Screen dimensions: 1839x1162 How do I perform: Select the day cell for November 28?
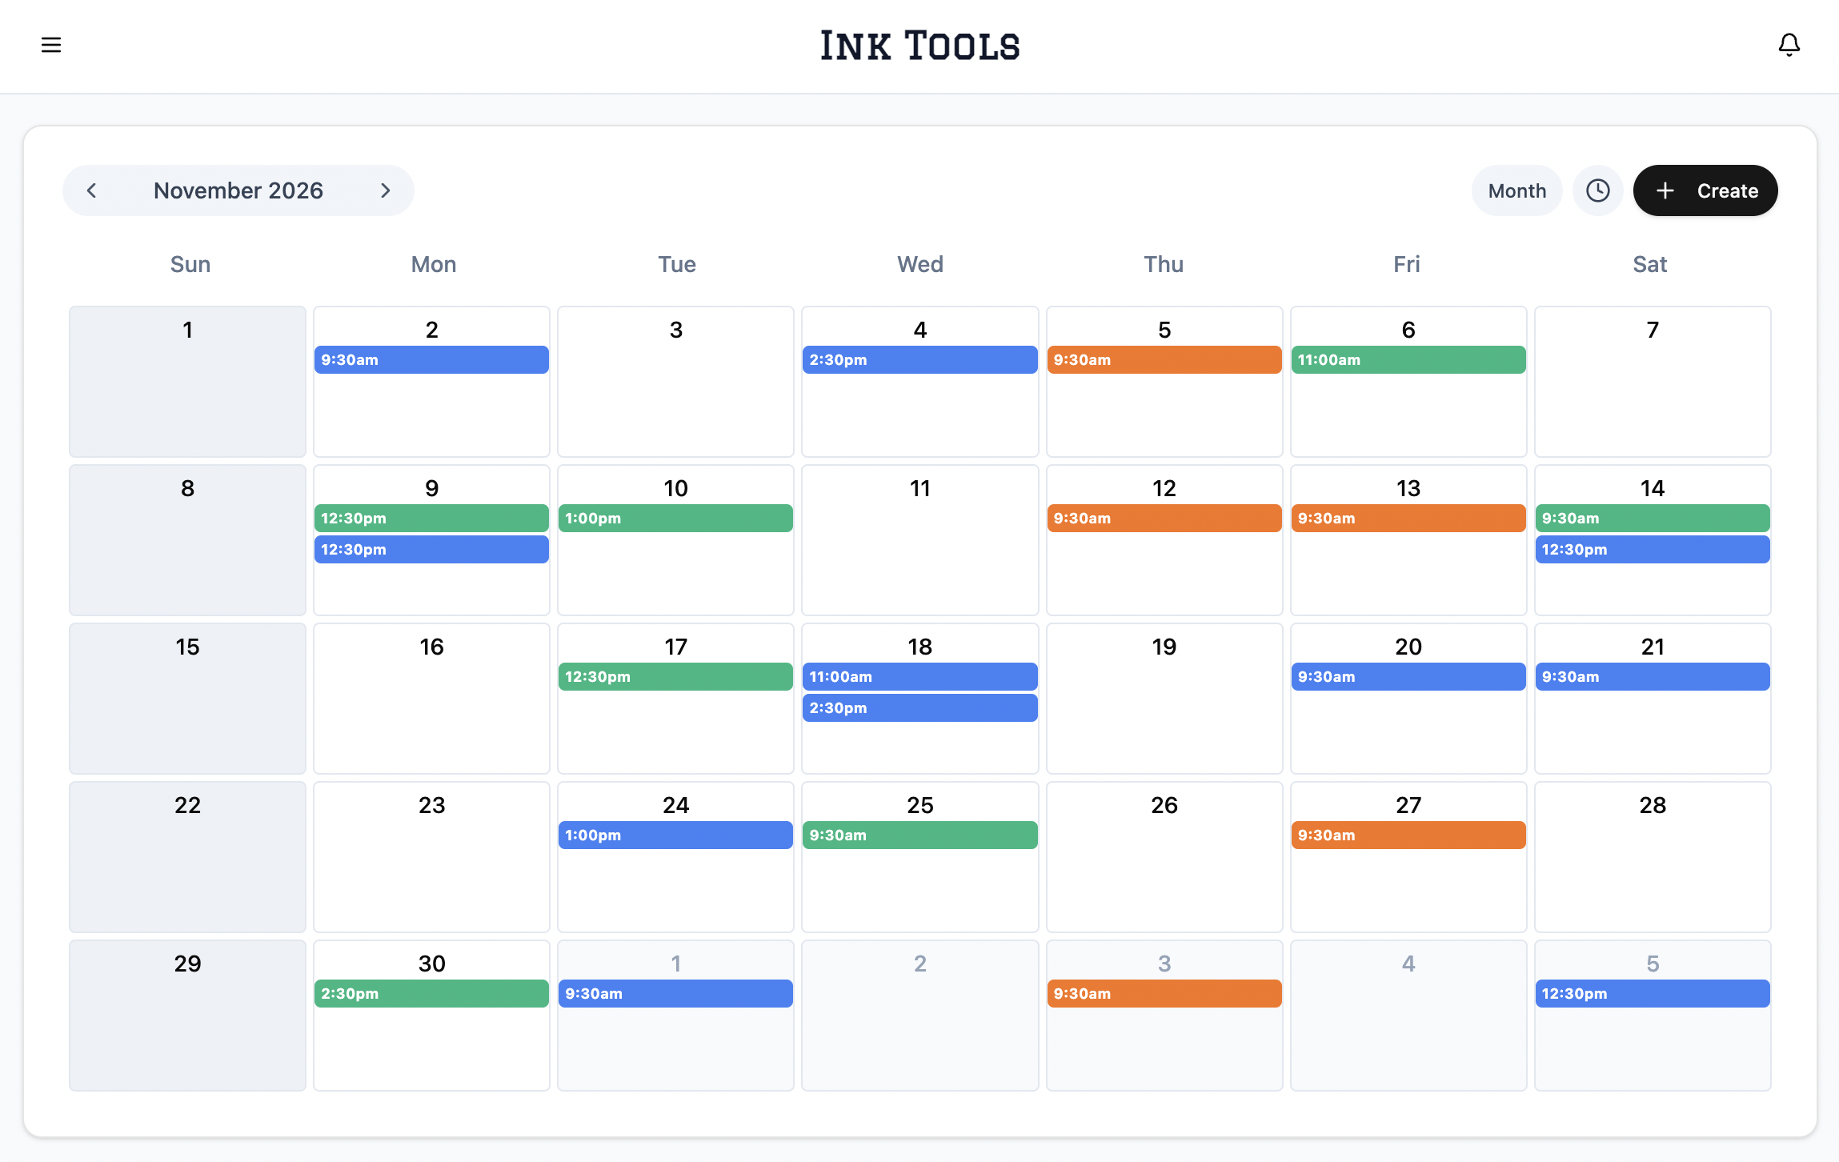(x=1653, y=857)
